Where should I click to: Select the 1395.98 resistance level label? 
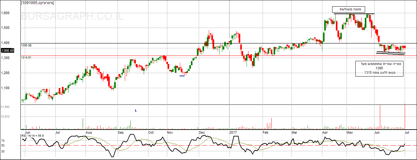point(27,45)
